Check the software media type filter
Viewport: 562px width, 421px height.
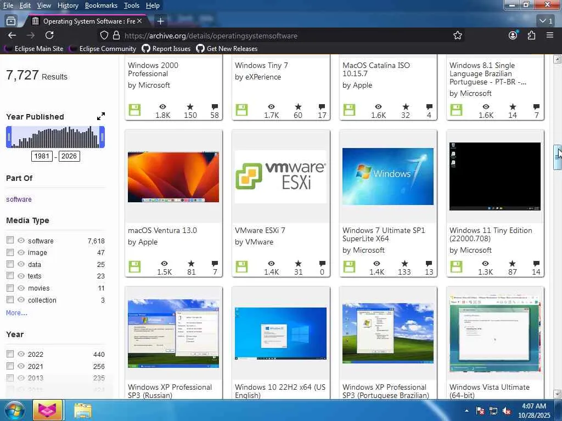pos(10,240)
